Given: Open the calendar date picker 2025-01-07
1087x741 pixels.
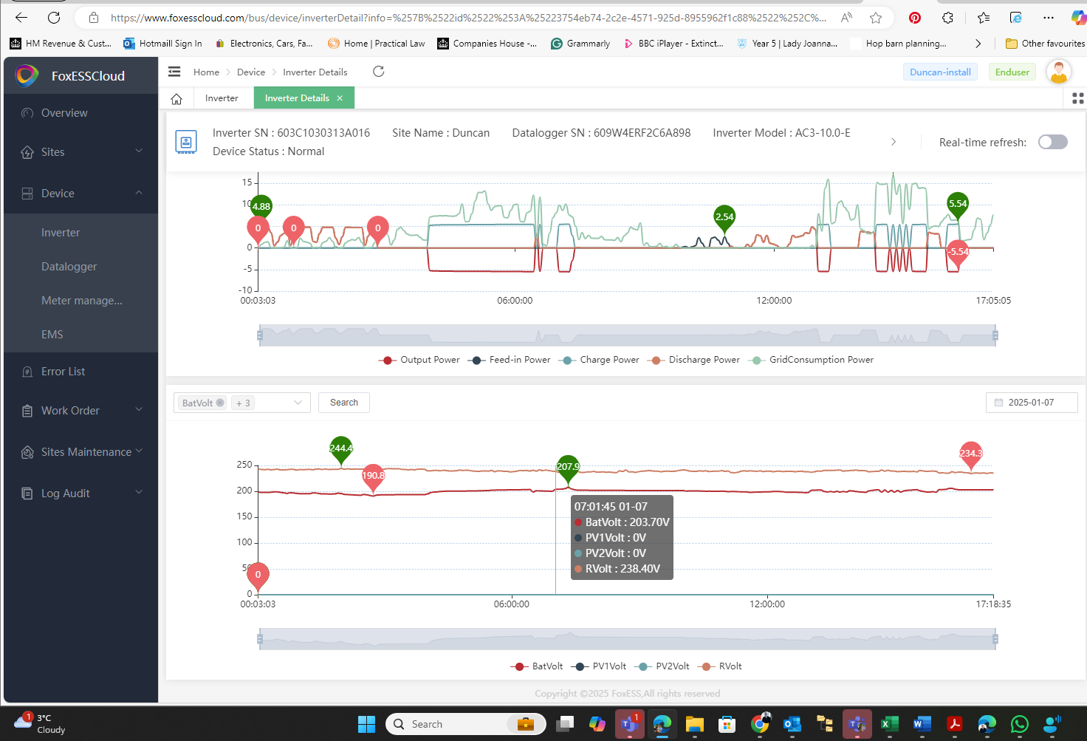Looking at the screenshot, I should click(x=1031, y=403).
